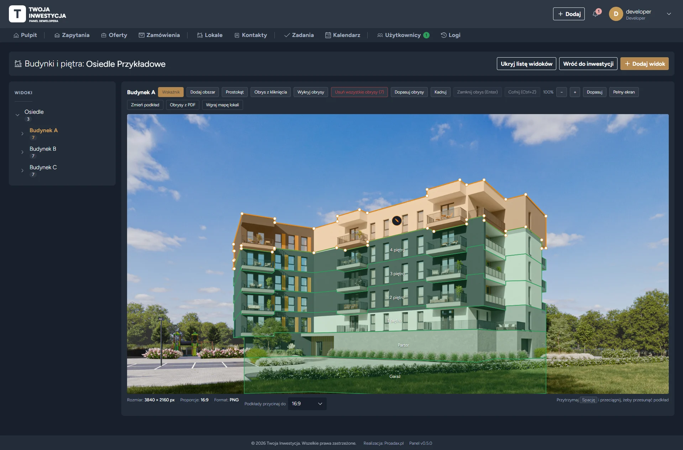Open Kontakty from the navigation
This screenshot has width=683, height=450.
pos(251,35)
